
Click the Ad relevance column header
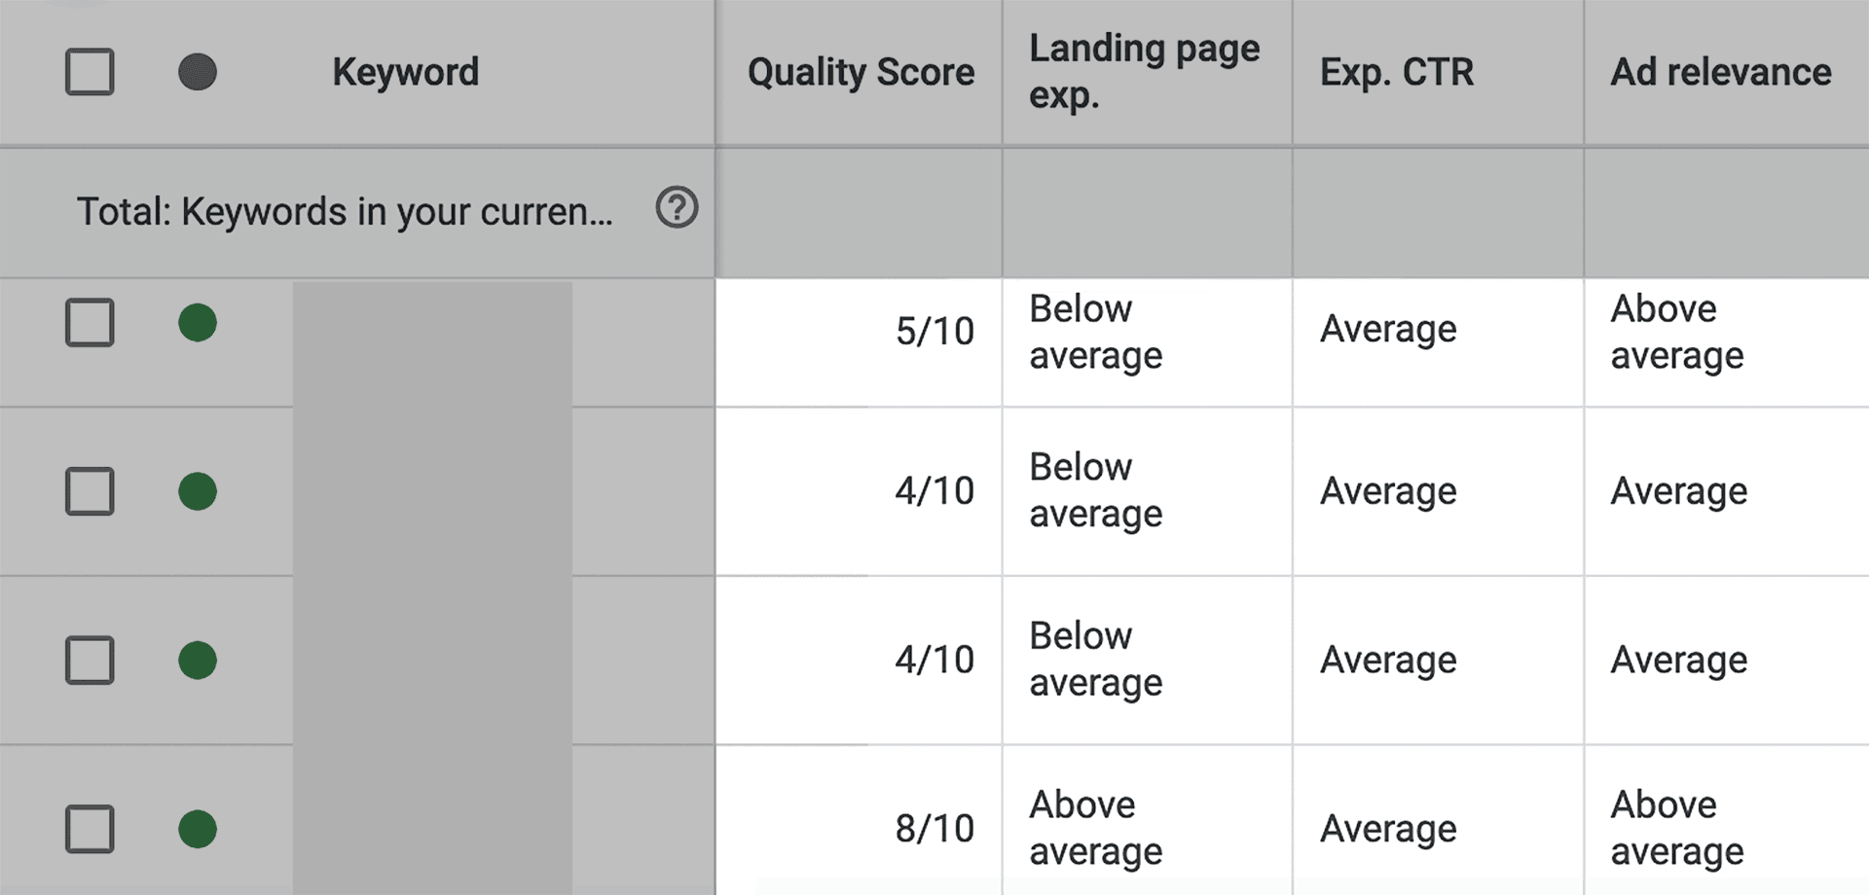[1720, 72]
